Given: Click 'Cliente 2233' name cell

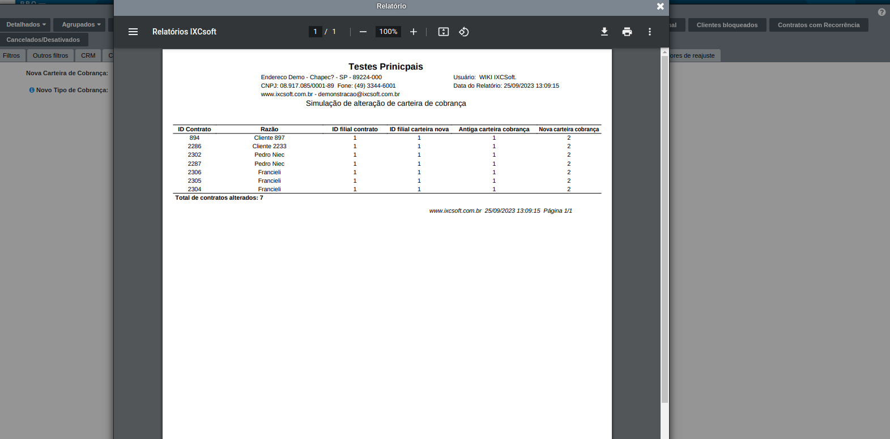Looking at the screenshot, I should (x=270, y=147).
